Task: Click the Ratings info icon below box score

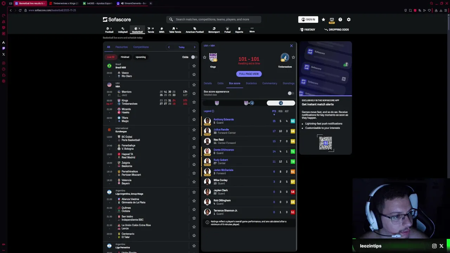Action: point(207,222)
